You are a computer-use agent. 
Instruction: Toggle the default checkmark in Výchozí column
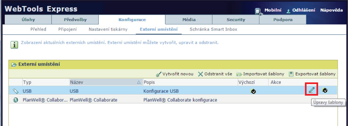coord(253,91)
